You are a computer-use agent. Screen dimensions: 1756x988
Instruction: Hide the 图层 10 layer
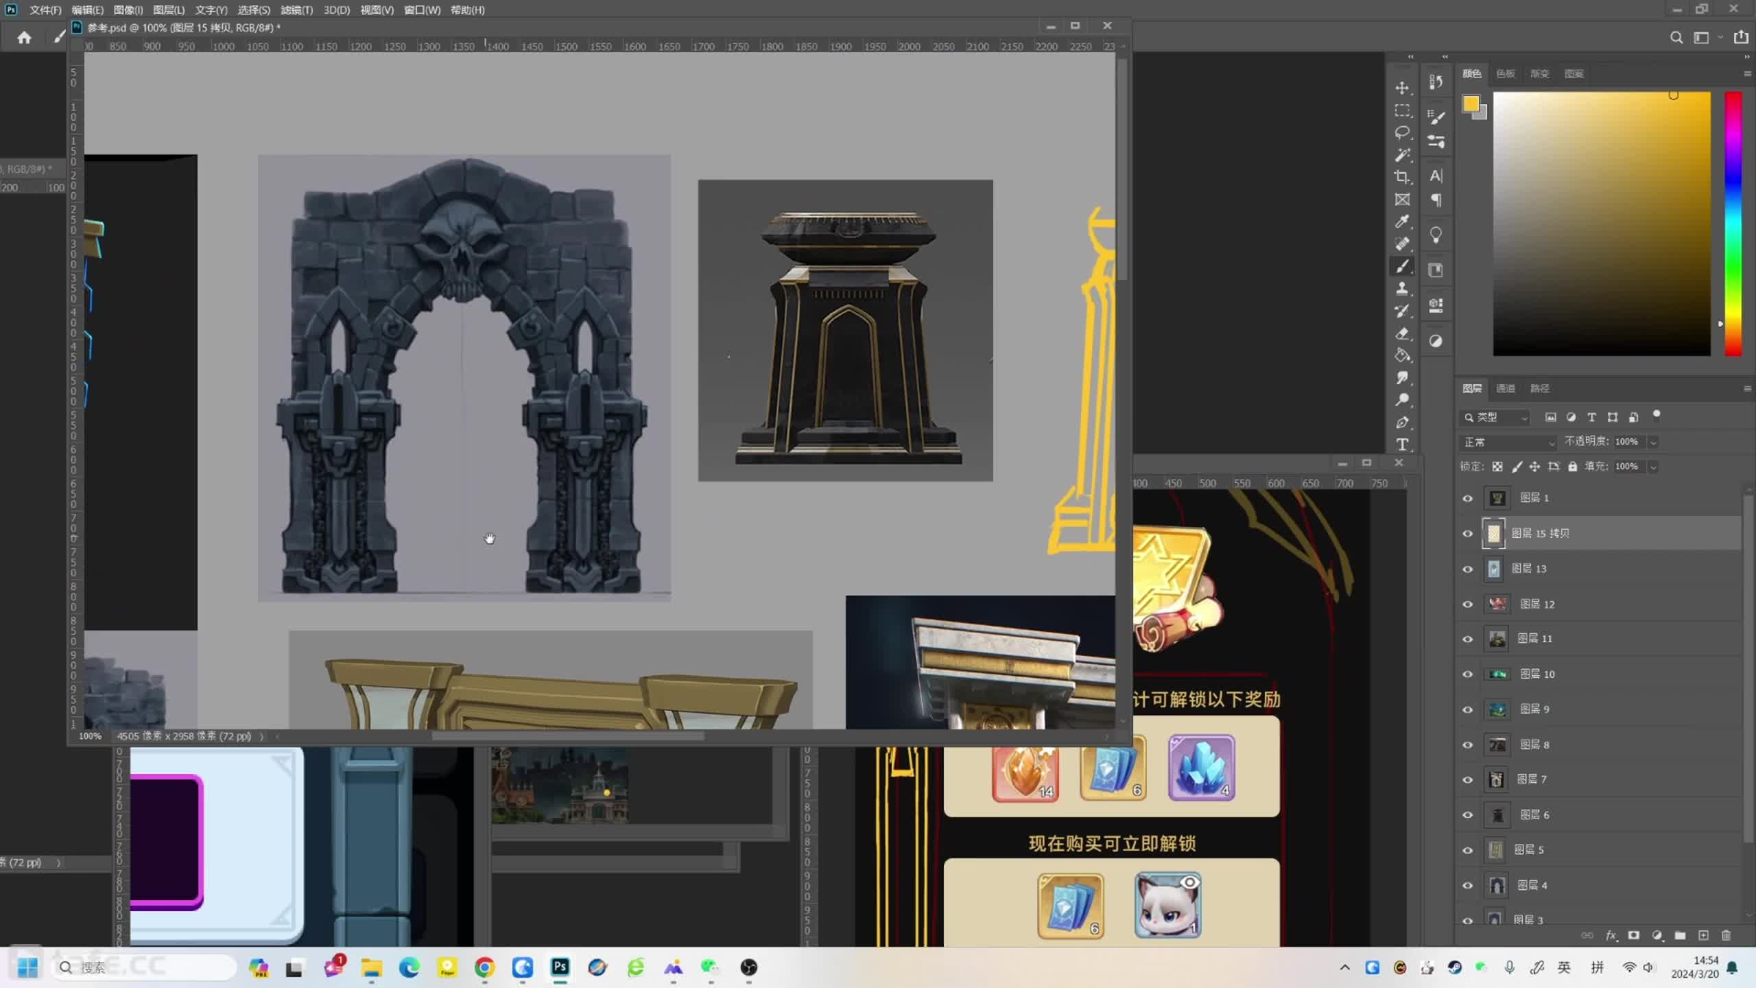coord(1468,674)
